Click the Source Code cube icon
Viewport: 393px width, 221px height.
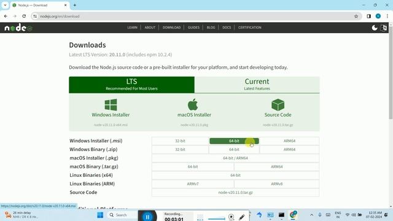pos(278,105)
